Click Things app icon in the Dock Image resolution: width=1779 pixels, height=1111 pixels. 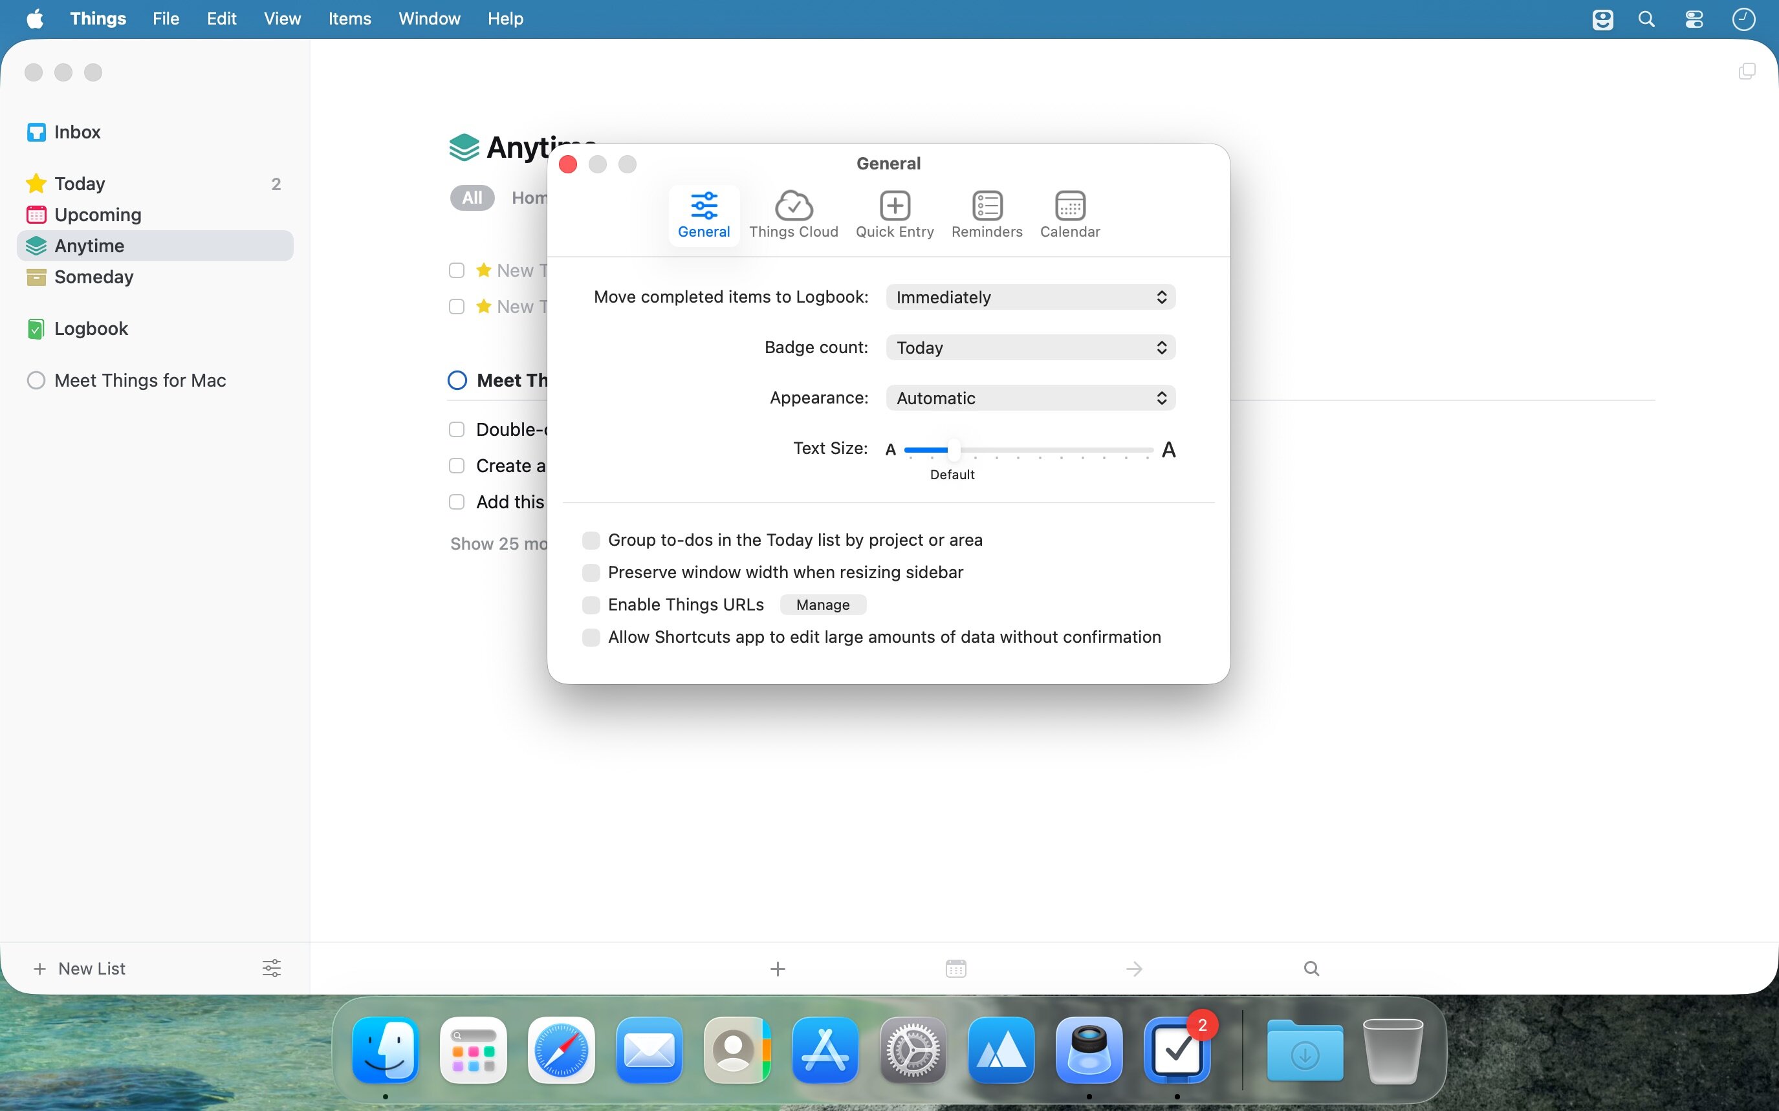tap(1177, 1050)
